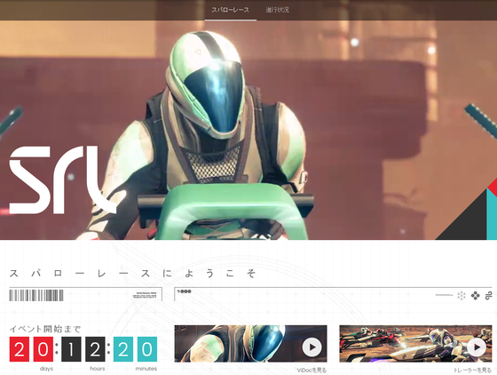
Task: Click the ViDocを見る link
Action: pyautogui.click(x=312, y=371)
